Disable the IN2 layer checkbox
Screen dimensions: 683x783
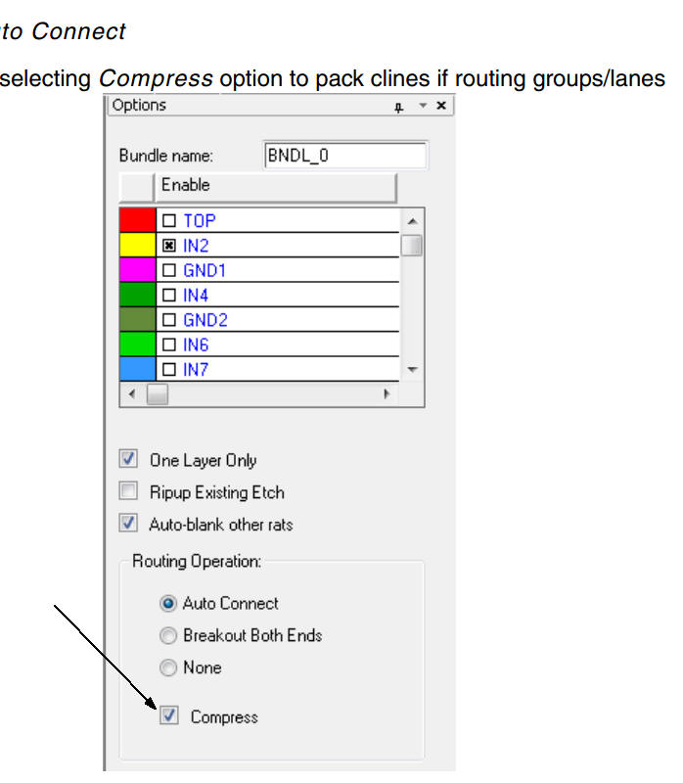(169, 246)
